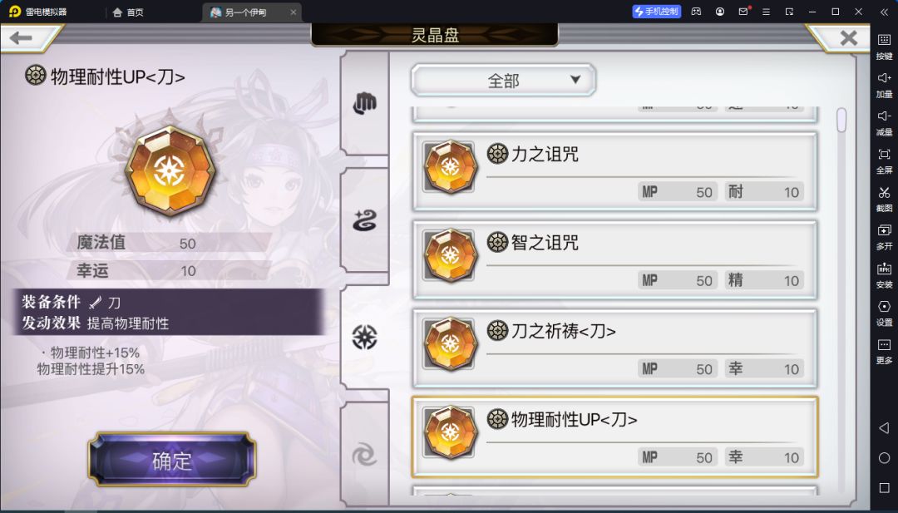Click the back arrow at top left
This screenshot has width=898, height=513.
coord(21,38)
